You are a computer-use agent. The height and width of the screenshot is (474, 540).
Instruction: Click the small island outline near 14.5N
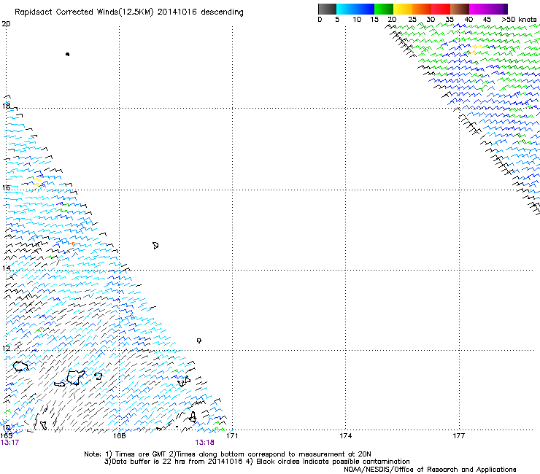tap(155, 246)
